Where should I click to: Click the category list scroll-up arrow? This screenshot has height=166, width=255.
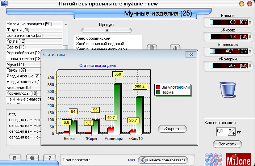tap(66, 25)
